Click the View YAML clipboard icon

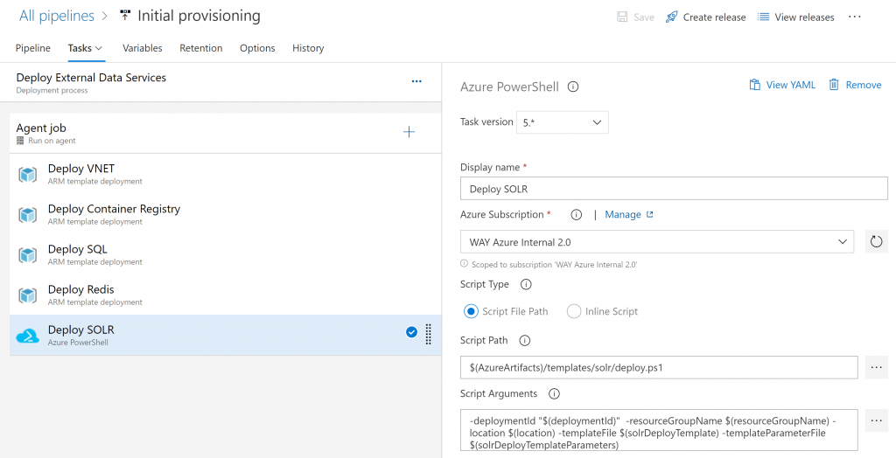tap(755, 85)
